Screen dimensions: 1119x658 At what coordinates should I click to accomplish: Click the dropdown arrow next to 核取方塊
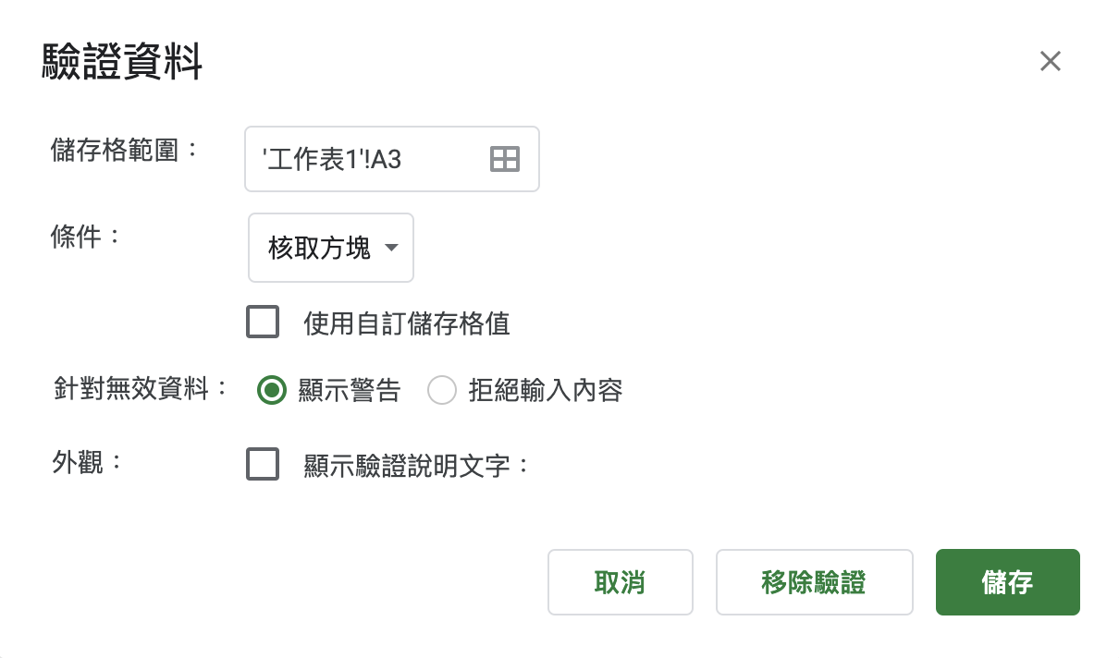pyautogui.click(x=391, y=248)
